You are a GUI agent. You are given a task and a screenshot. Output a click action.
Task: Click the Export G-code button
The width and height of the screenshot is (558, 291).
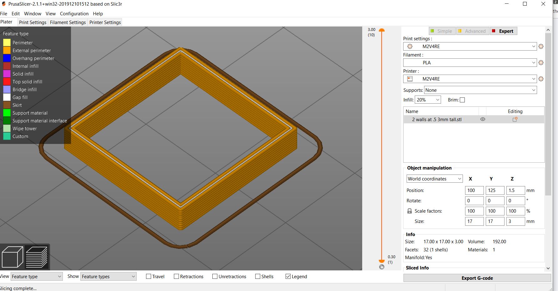point(477,278)
